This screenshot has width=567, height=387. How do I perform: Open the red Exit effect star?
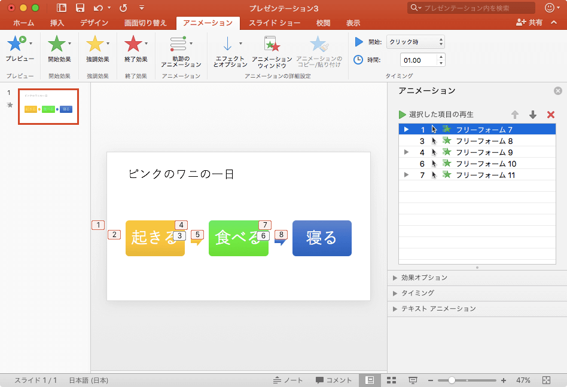[x=133, y=44]
